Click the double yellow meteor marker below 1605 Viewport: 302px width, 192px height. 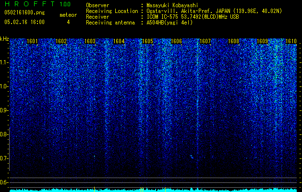pos(142,189)
